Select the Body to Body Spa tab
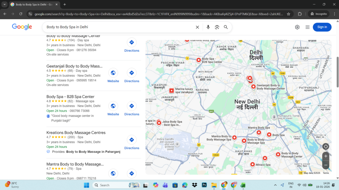 tap(33, 4)
